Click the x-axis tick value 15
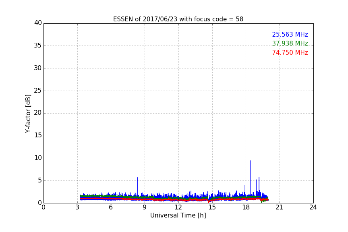The width and height of the screenshot is (348, 232). point(212,207)
